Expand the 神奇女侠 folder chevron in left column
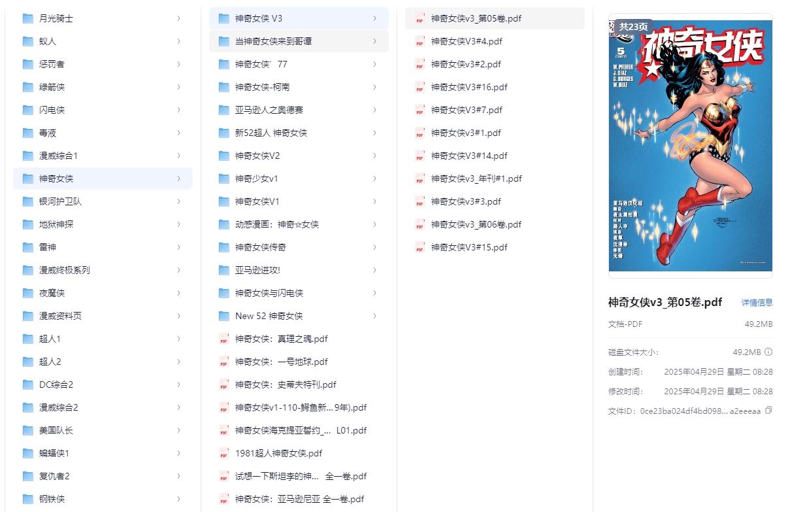Viewport: 788px width, 512px height. coord(178,179)
